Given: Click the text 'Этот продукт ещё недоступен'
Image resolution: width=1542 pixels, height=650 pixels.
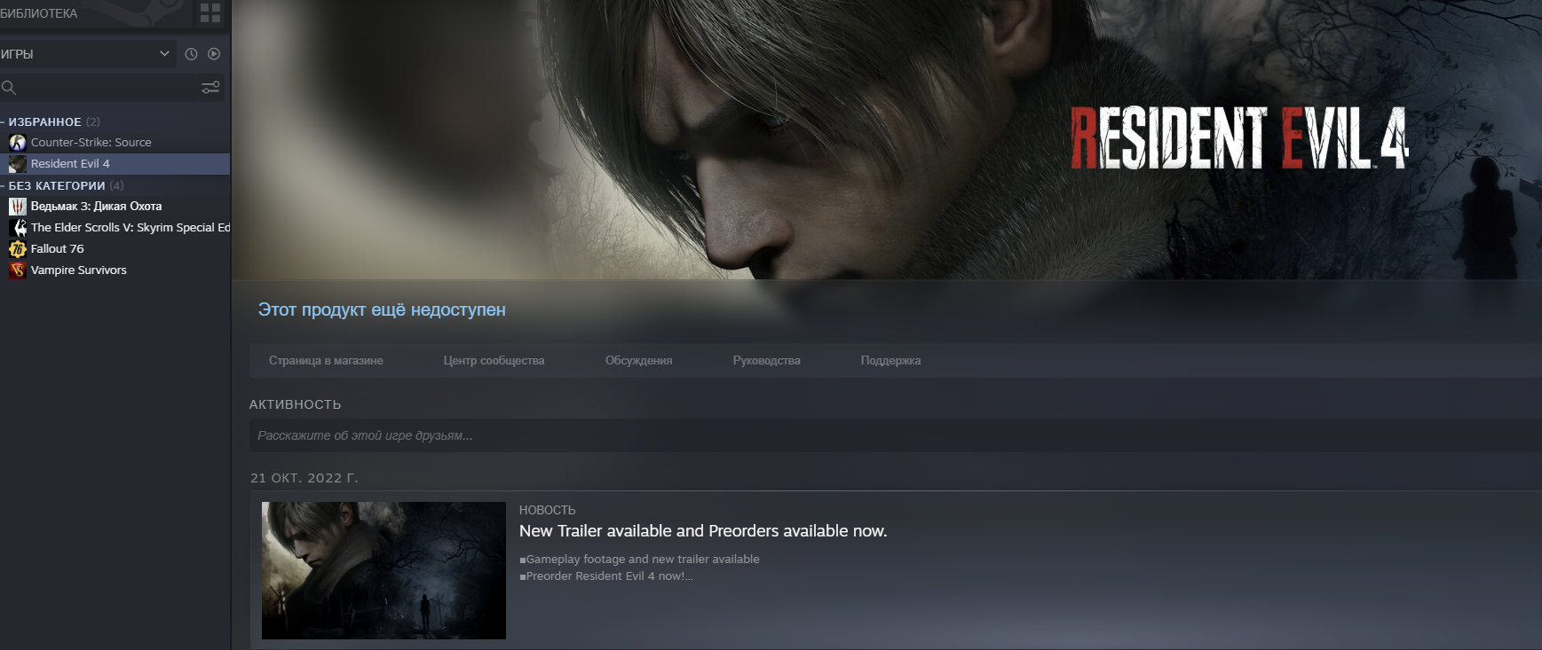Looking at the screenshot, I should tap(382, 309).
